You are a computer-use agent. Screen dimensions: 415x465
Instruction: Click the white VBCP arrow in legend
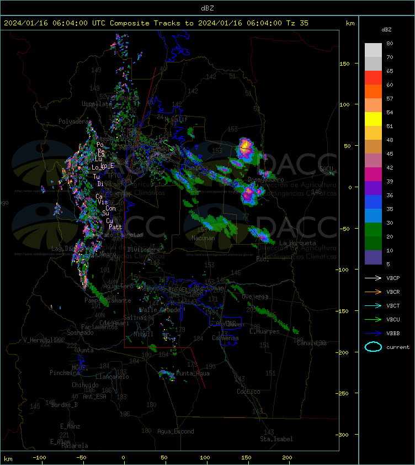pyautogui.click(x=373, y=278)
